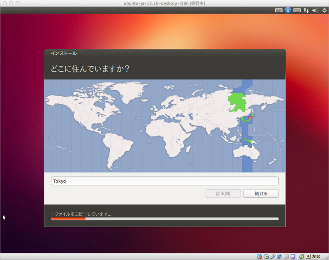Click VirtualBox optical CD drive icon
329x260 pixels.
tap(266, 256)
